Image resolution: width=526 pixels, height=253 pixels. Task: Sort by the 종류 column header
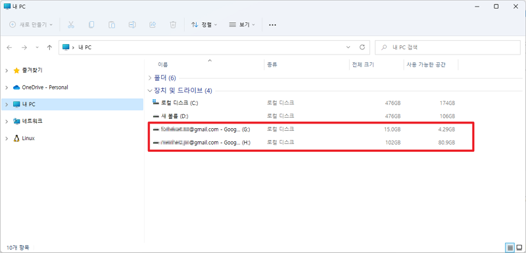[x=272, y=64]
